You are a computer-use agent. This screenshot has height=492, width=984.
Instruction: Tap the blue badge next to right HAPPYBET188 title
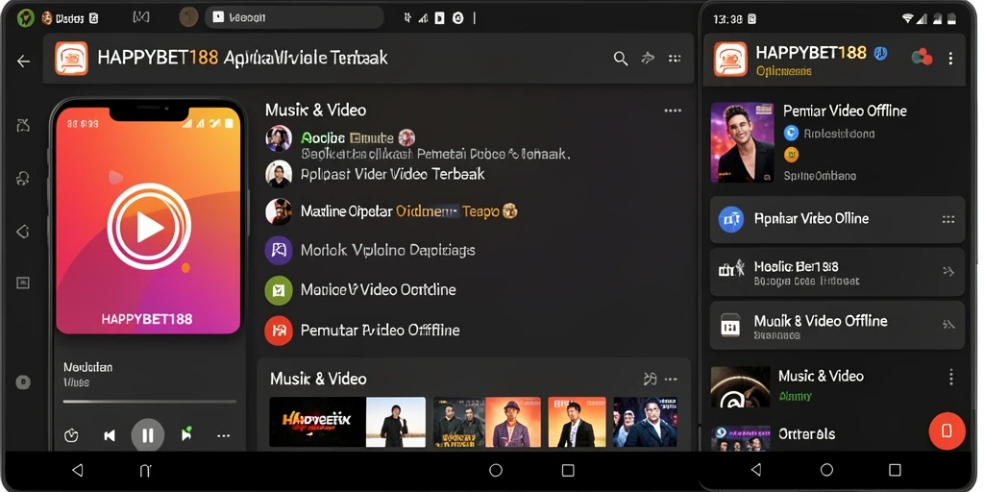(880, 54)
